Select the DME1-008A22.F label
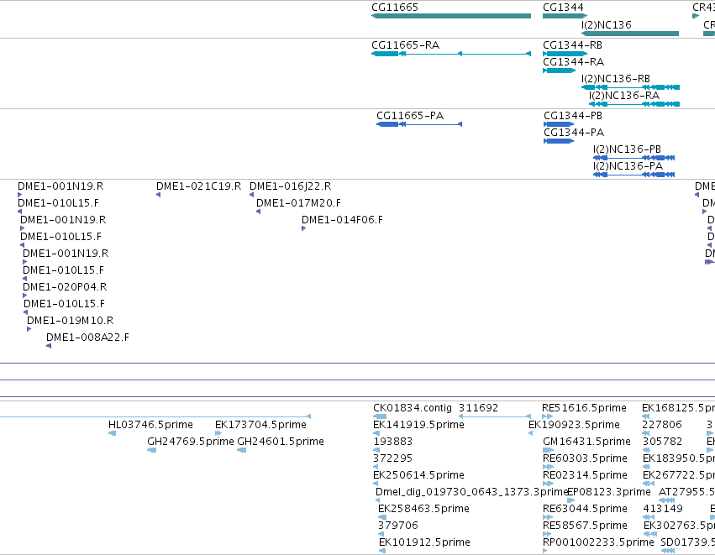The width and height of the screenshot is (715, 555). pyautogui.click(x=87, y=338)
